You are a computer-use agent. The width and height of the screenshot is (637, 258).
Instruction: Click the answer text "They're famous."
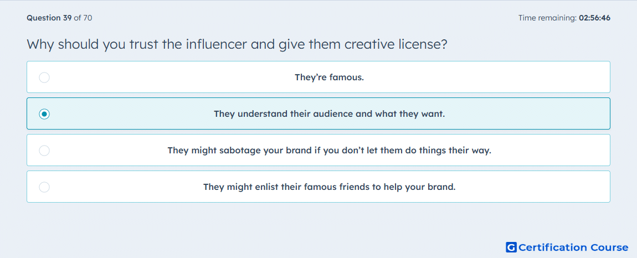[329, 77]
